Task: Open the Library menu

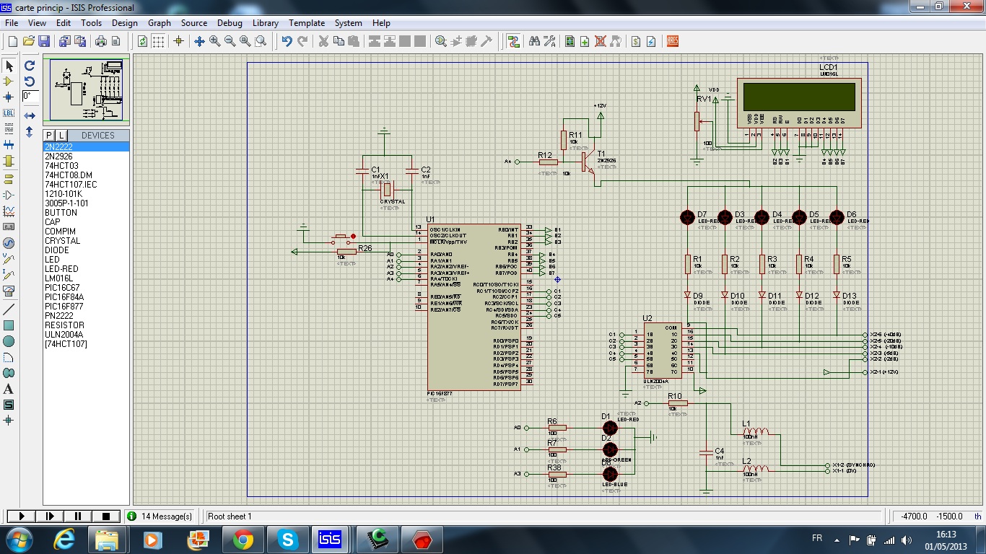Action: tap(265, 23)
